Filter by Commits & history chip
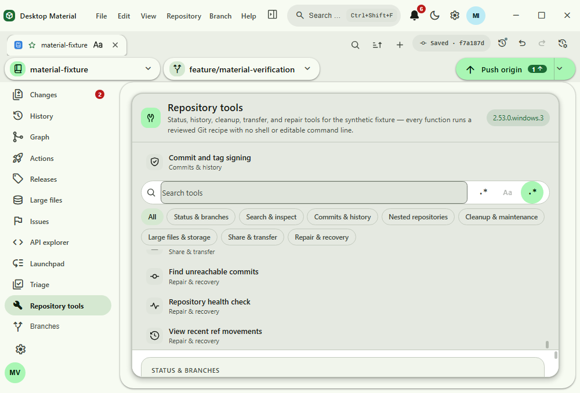580x393 pixels. click(x=343, y=217)
